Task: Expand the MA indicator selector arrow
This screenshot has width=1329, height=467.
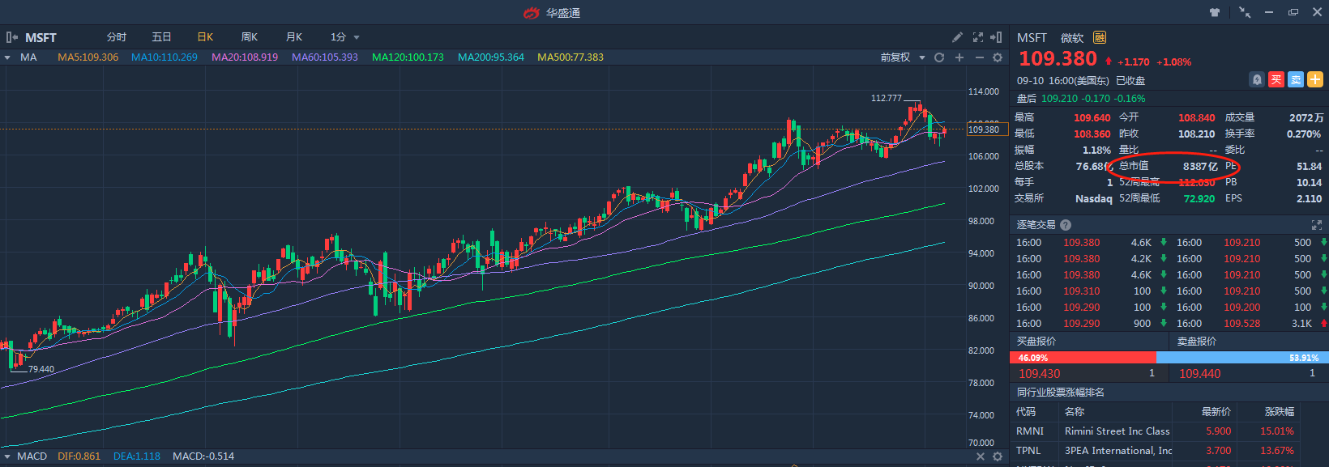Action: coord(7,57)
